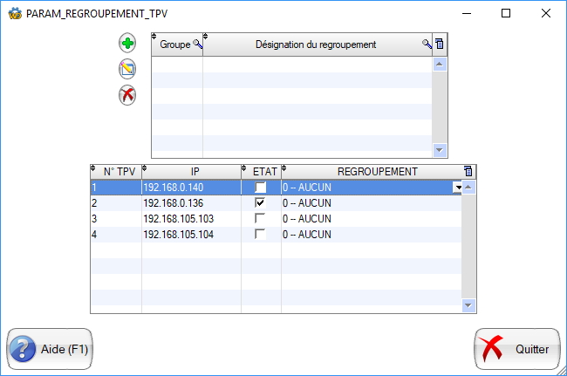This screenshot has height=376, width=567.
Task: Click the REGROUPEMENT column header
Action: (x=372, y=171)
